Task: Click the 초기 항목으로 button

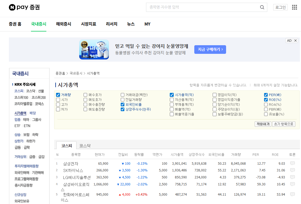Action: tap(283, 124)
